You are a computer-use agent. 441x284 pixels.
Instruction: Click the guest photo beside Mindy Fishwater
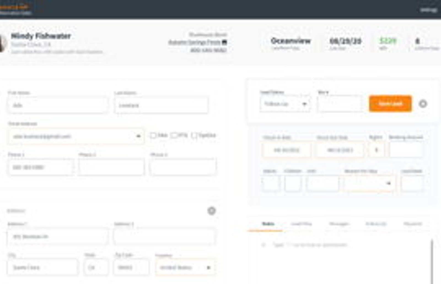tap(3, 43)
